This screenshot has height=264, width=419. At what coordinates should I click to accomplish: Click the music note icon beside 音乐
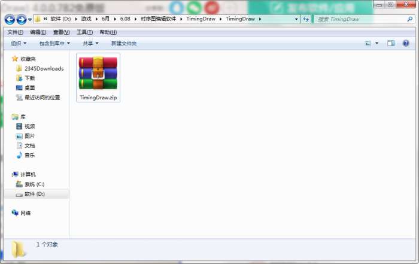[x=19, y=155]
